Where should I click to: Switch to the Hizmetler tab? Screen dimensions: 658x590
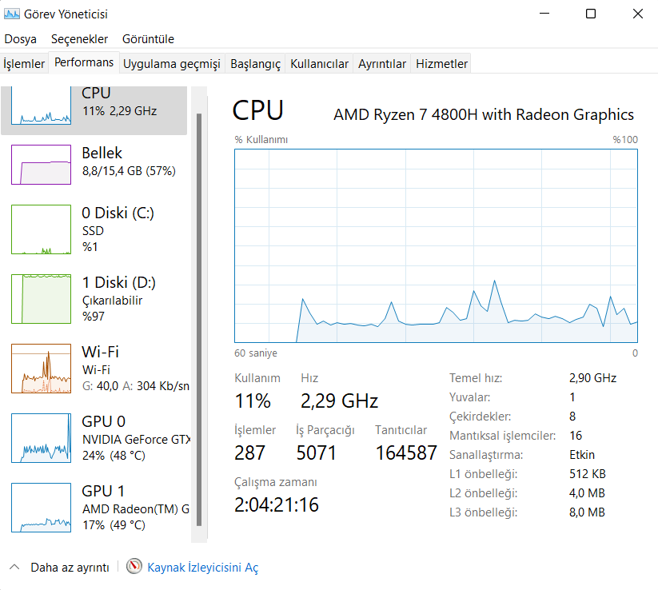coord(441,64)
